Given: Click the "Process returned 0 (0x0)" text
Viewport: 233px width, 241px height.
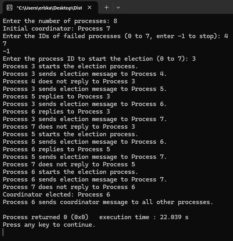Looking at the screenshot, I should (x=46, y=217).
